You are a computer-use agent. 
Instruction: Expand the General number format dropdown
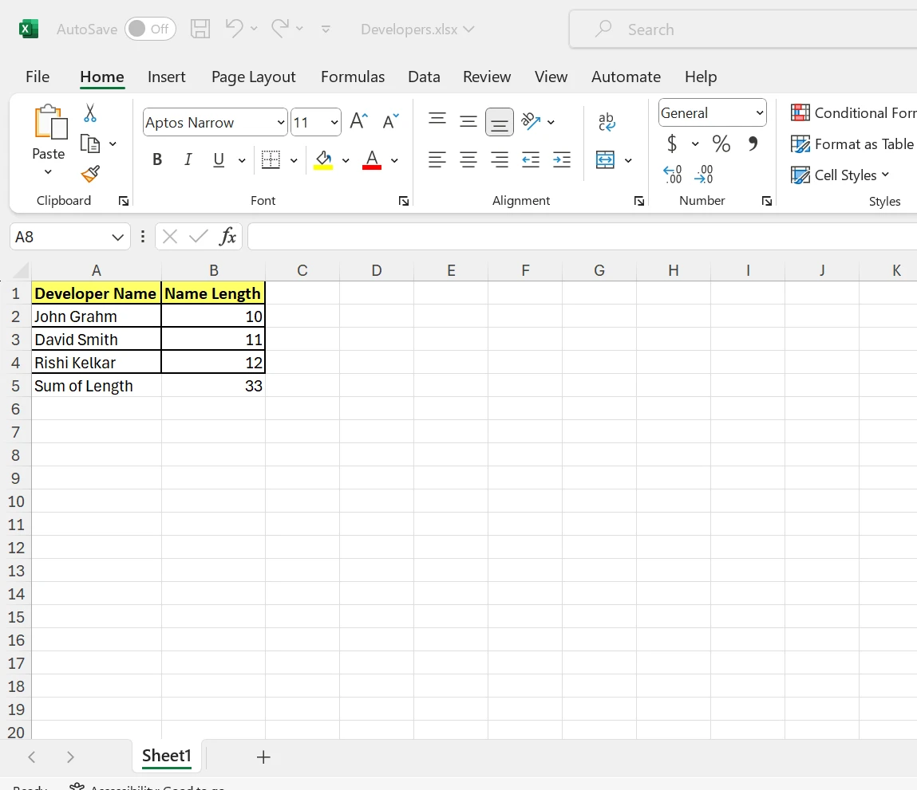(759, 113)
